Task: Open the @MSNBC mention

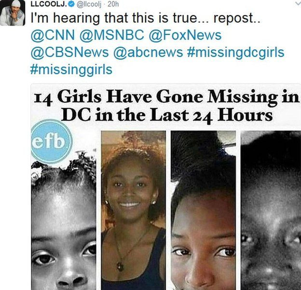Action: click(x=111, y=35)
